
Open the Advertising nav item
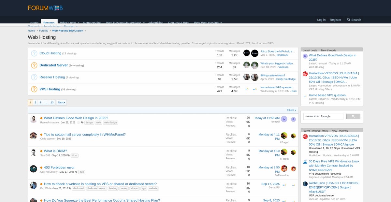pyautogui.click(x=156, y=23)
